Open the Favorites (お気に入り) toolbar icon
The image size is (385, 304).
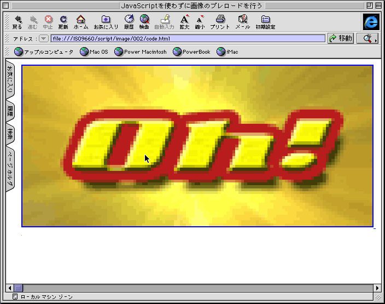pos(106,20)
